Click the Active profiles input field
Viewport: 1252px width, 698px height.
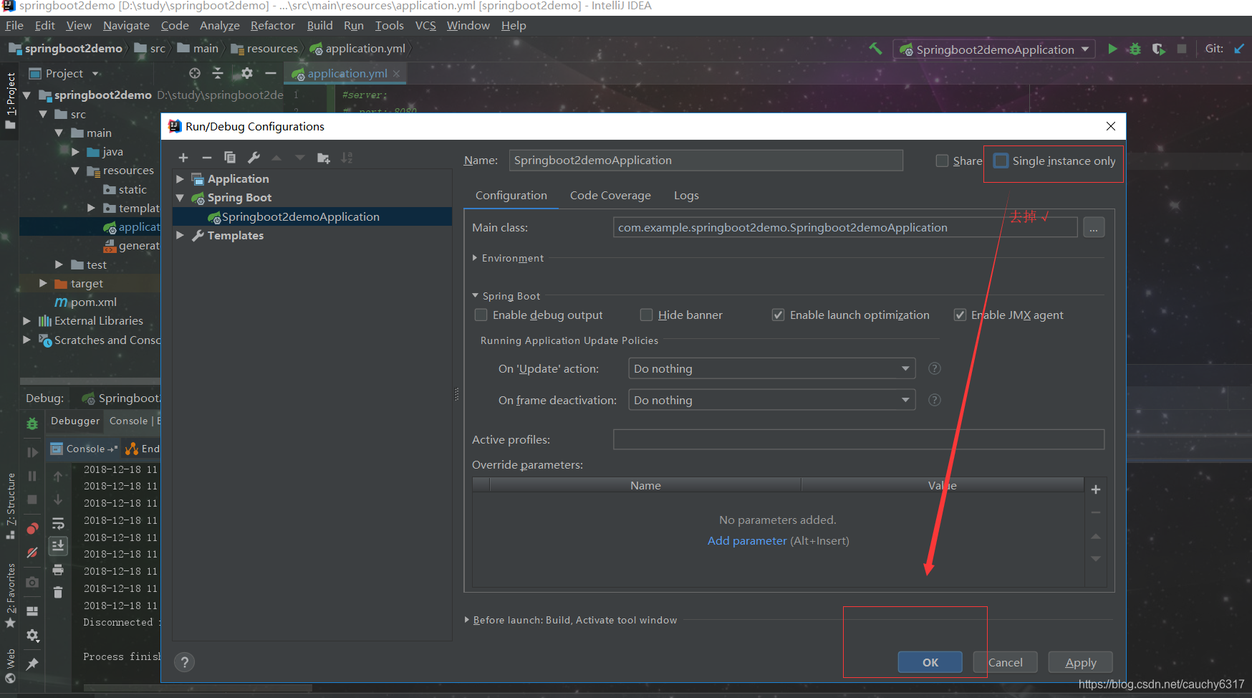(x=859, y=439)
